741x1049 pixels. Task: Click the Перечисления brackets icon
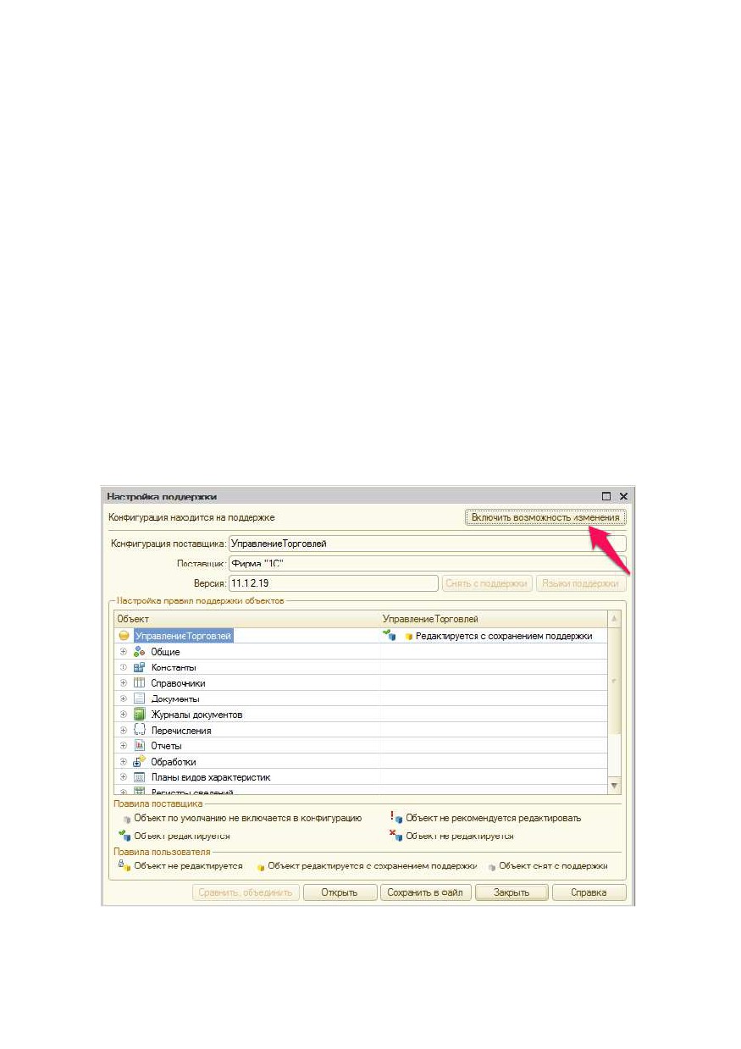140,730
